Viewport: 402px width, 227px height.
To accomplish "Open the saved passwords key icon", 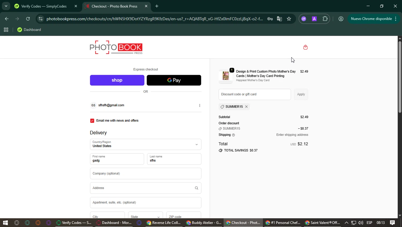I will 270,19.
